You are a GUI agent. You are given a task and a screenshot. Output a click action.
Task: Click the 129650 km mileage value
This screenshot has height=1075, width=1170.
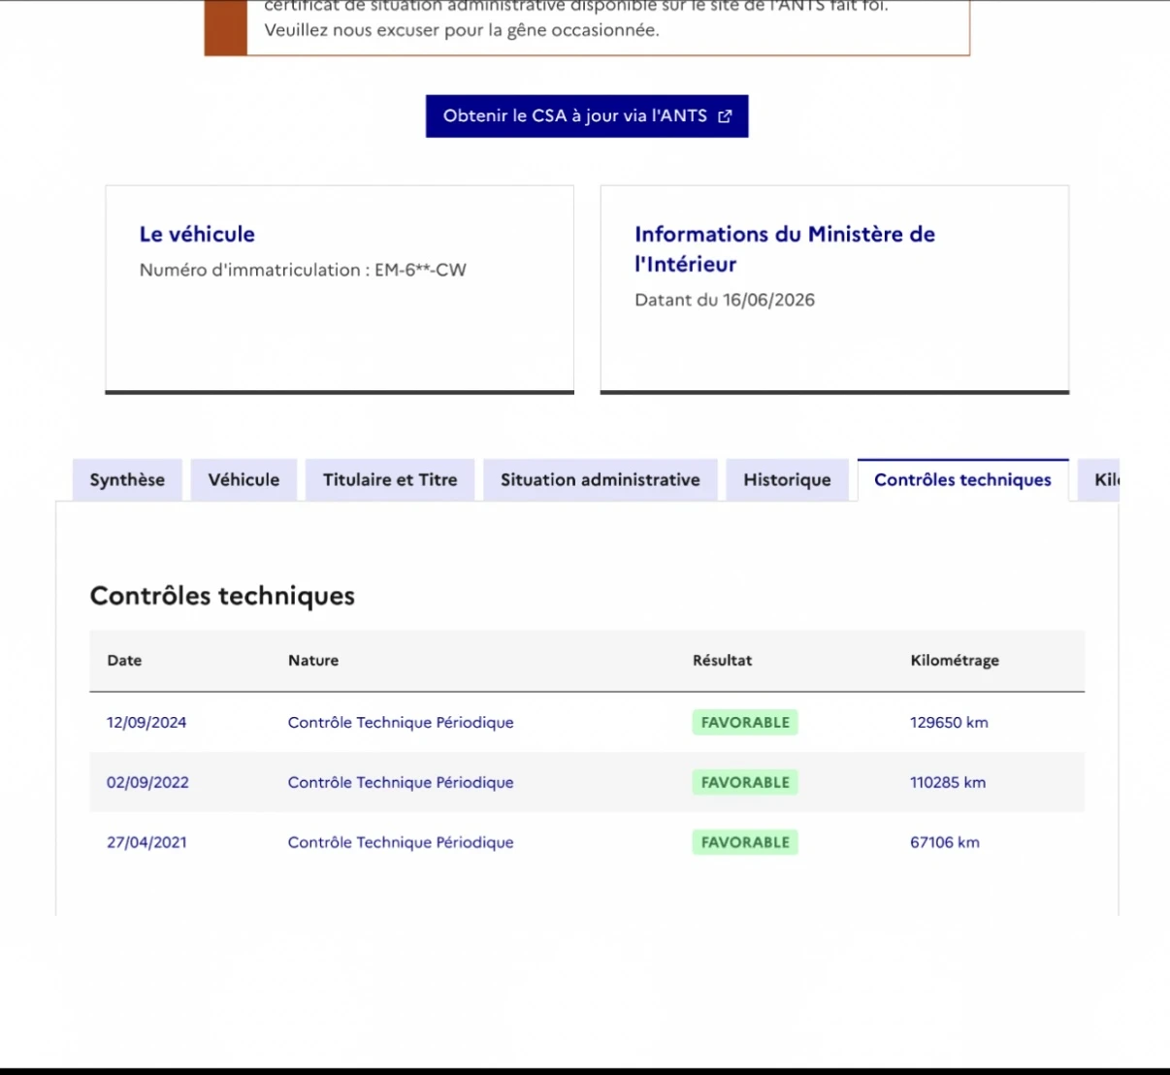(949, 723)
